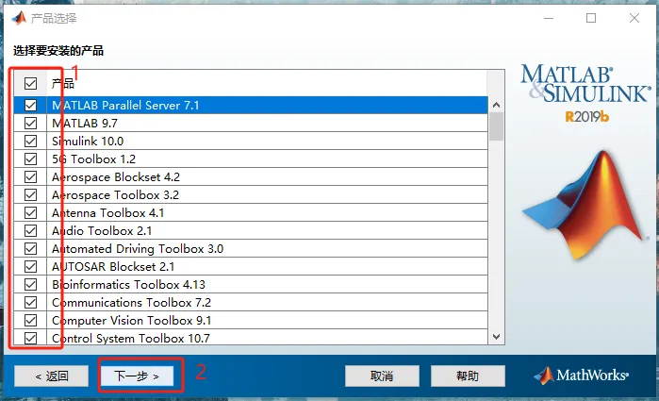659x401 pixels.
Task: Select the MATLAB 9.7 row text
Action: click(x=85, y=124)
